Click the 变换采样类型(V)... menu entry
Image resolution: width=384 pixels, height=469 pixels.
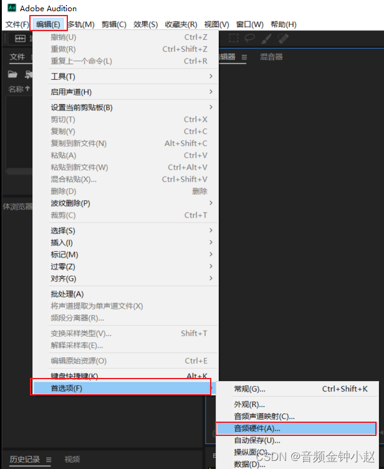click(x=125, y=334)
